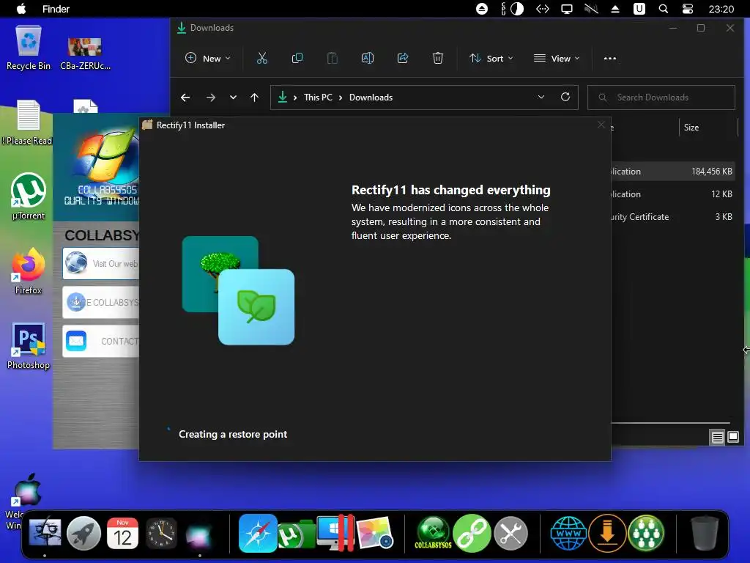Click the Paste clipboard icon in Downloads toolbar
Screen dimensions: 750x563
click(x=332, y=59)
